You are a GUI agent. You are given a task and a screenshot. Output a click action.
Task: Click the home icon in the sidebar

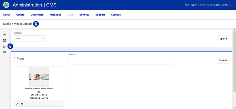point(5,35)
